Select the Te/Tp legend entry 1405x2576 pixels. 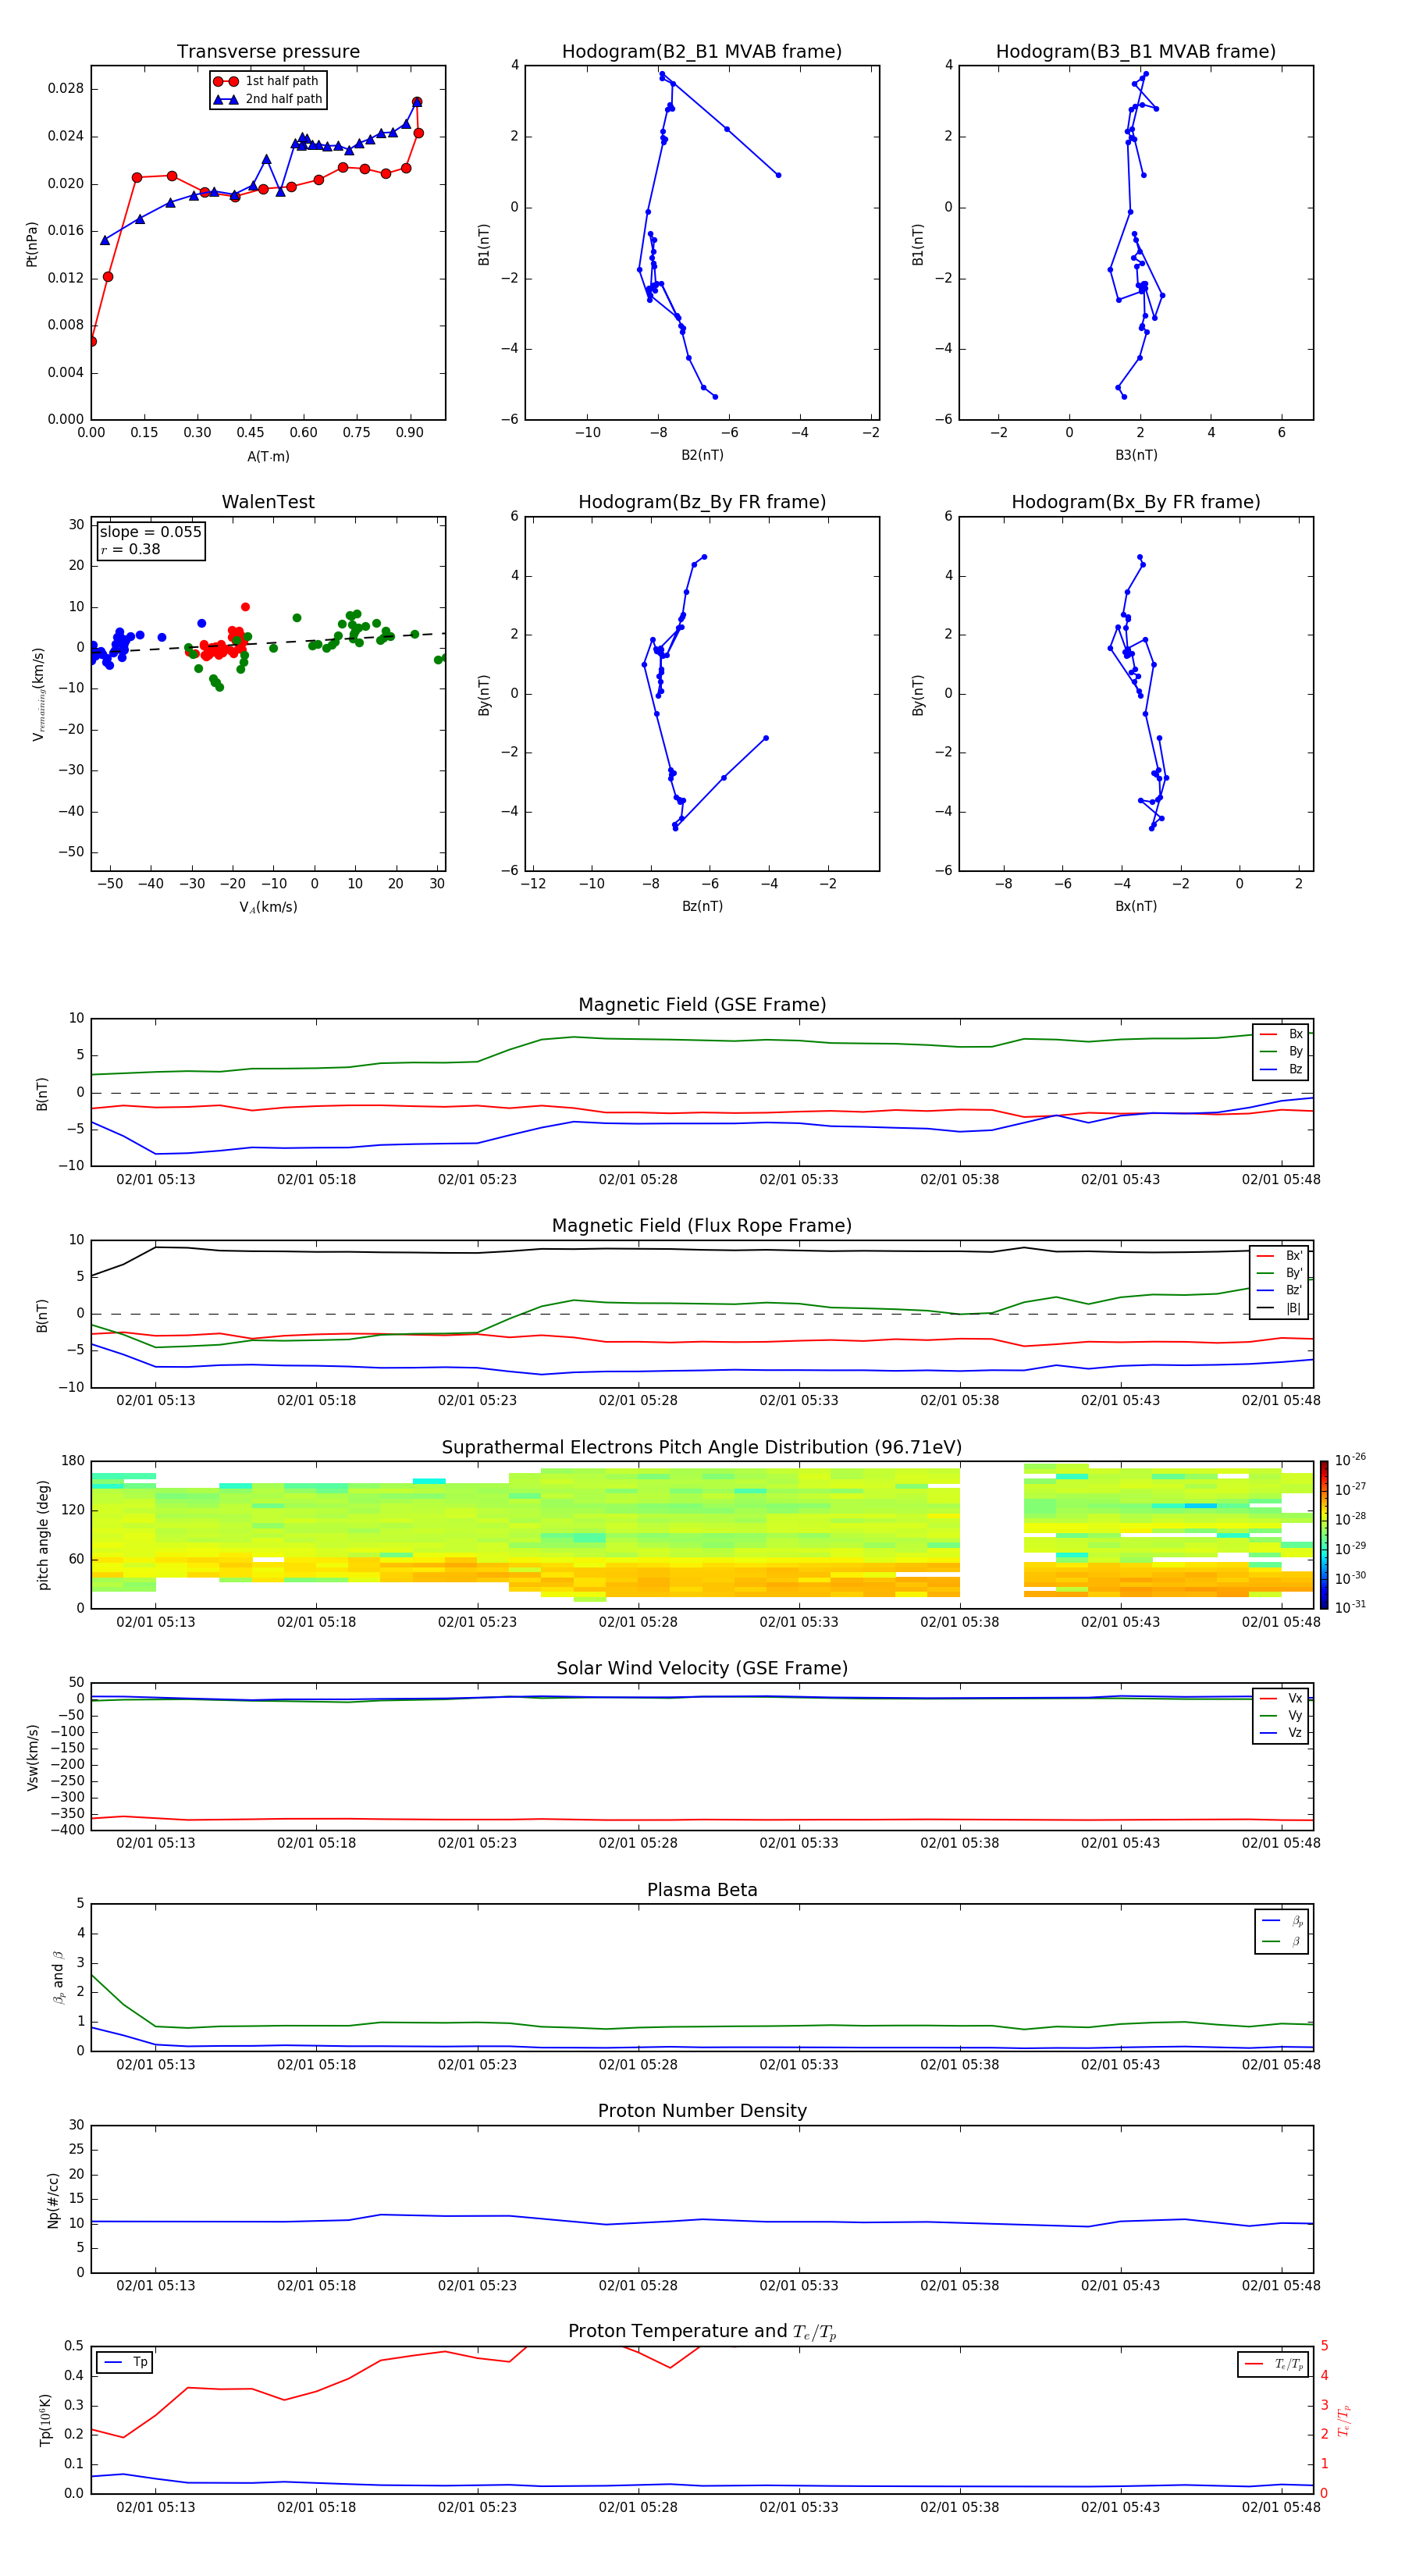[x=1273, y=2364]
